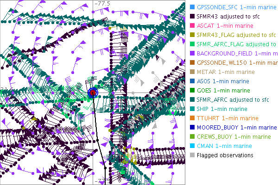Select the Flagged observations legend label
Image resolution: width=278 pixels, height=185 pixels.
click(x=225, y=155)
